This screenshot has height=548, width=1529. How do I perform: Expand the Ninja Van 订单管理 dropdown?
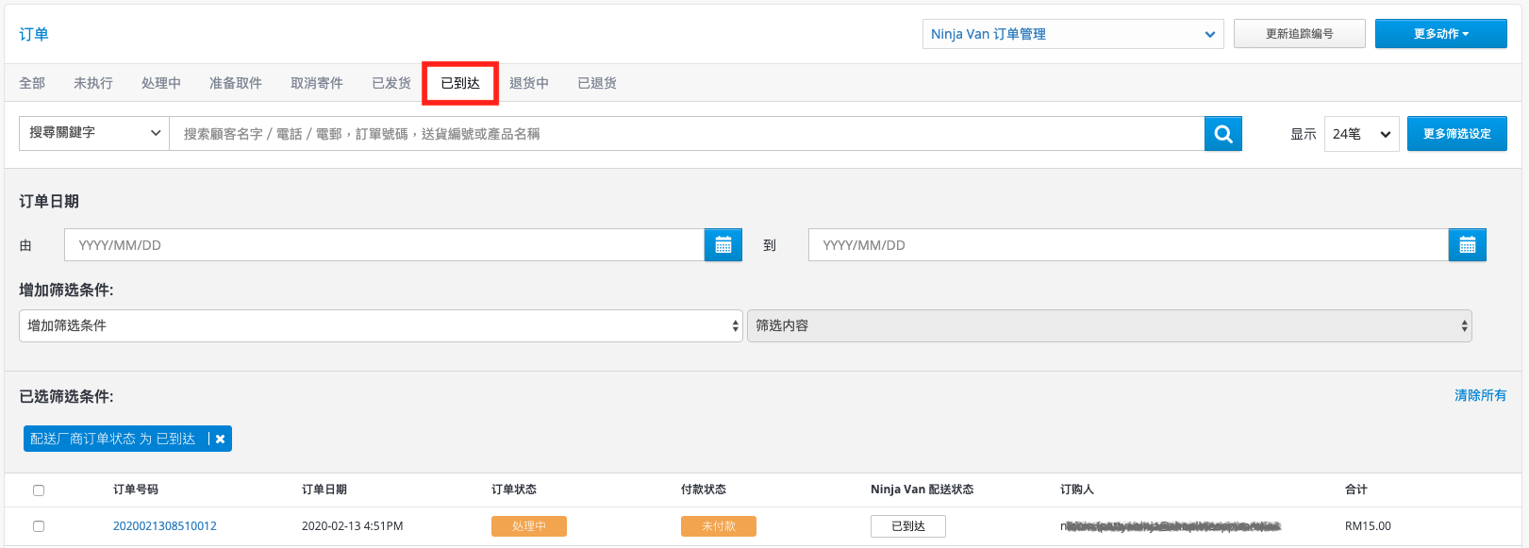coord(1073,34)
